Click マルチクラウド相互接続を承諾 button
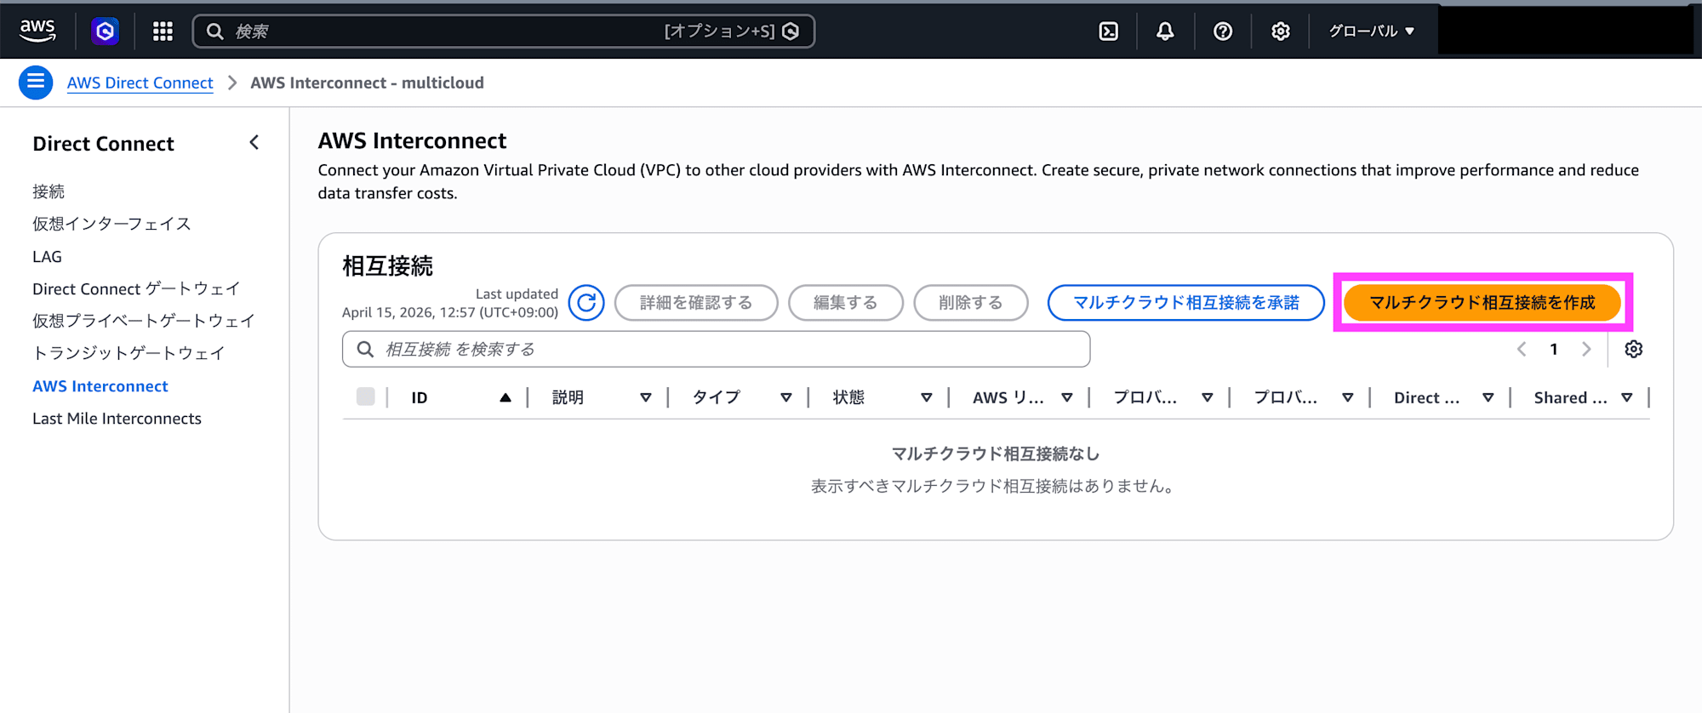This screenshot has width=1702, height=713. click(x=1186, y=303)
